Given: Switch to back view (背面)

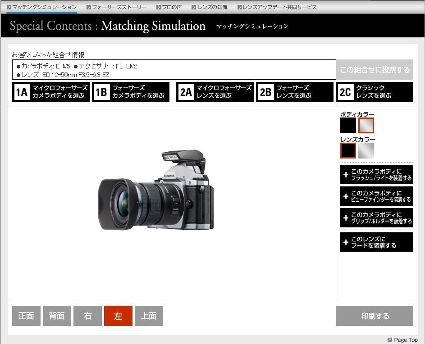Looking at the screenshot, I should click(x=57, y=316).
